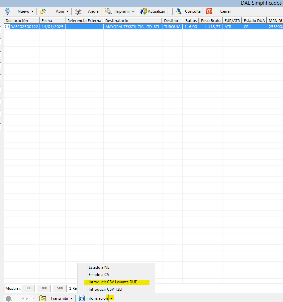
Task: Tick checkbox for declaration DAE202500122
Action: [7, 27]
